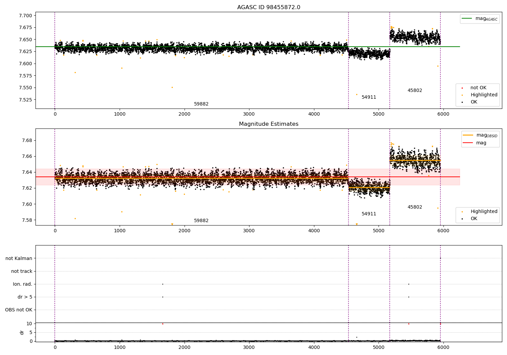This screenshot has width=507, height=355.
Task: Select the 'OBS not OK' axis label
Action: [19, 310]
